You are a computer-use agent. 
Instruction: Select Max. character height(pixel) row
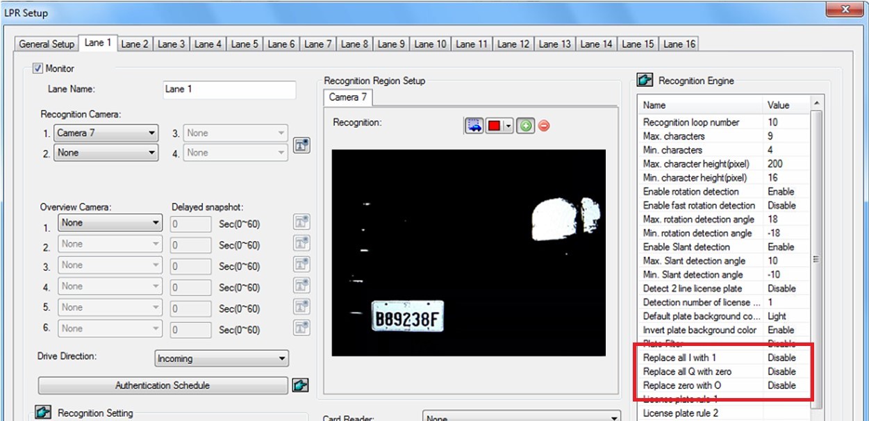(723, 164)
